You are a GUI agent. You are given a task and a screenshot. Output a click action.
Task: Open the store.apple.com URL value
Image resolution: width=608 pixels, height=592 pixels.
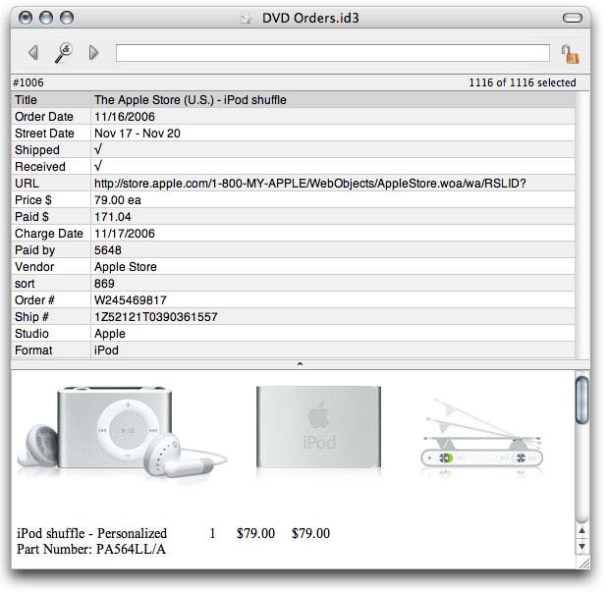point(309,184)
